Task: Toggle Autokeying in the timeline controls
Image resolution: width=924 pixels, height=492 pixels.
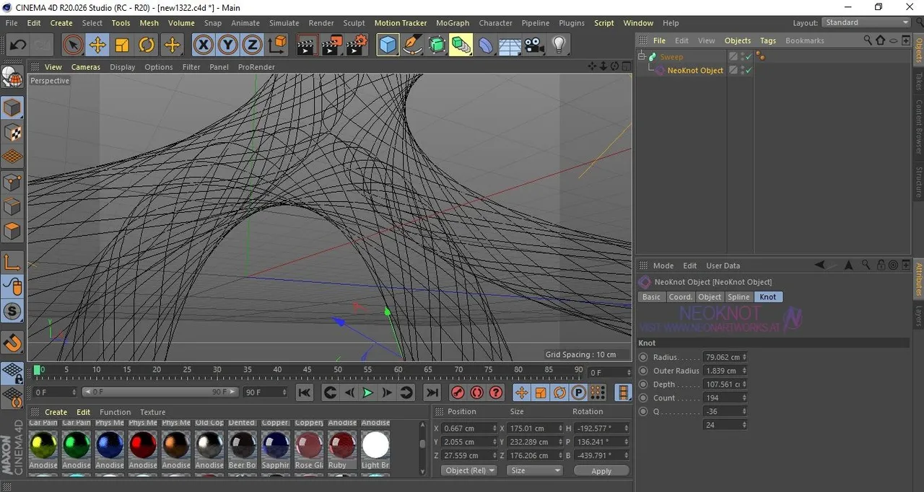Action: (x=476, y=392)
